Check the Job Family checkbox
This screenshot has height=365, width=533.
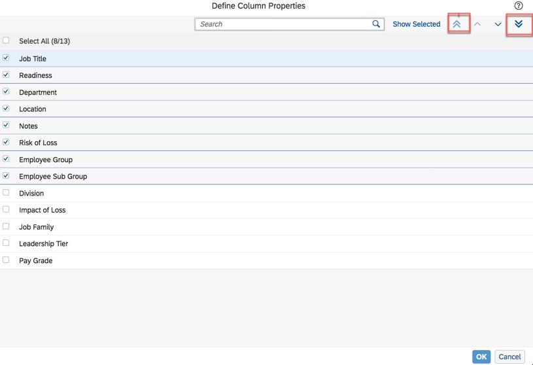[7, 226]
